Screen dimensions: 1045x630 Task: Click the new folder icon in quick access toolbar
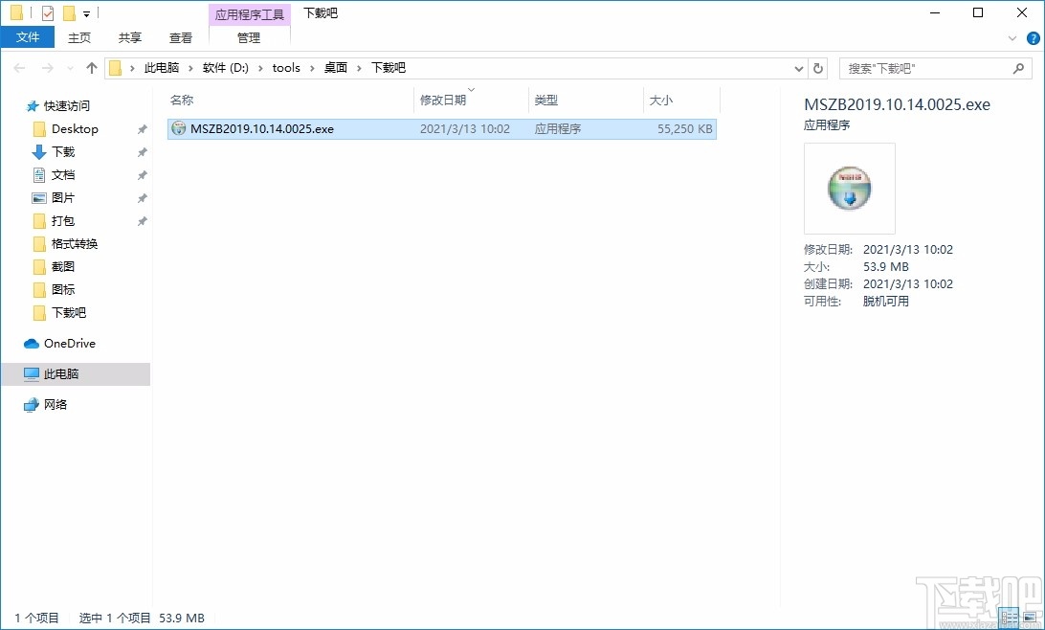click(x=69, y=13)
